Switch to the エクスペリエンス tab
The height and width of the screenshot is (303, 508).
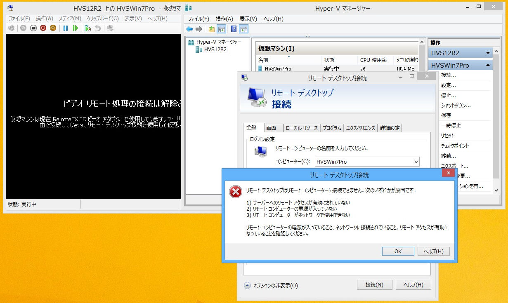pyautogui.click(x=361, y=128)
